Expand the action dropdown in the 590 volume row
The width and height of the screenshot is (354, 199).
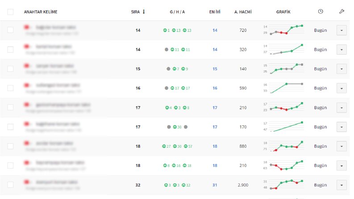point(342,88)
